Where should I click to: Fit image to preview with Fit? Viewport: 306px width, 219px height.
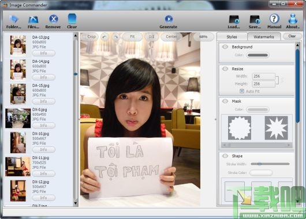tap(132, 37)
